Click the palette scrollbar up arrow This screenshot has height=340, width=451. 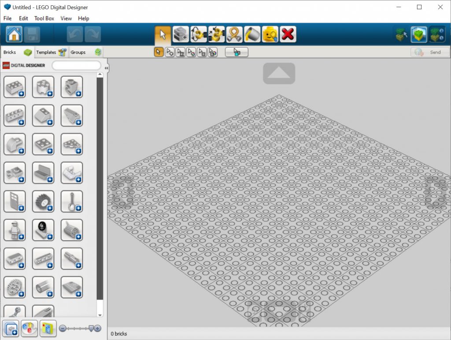(100, 75)
